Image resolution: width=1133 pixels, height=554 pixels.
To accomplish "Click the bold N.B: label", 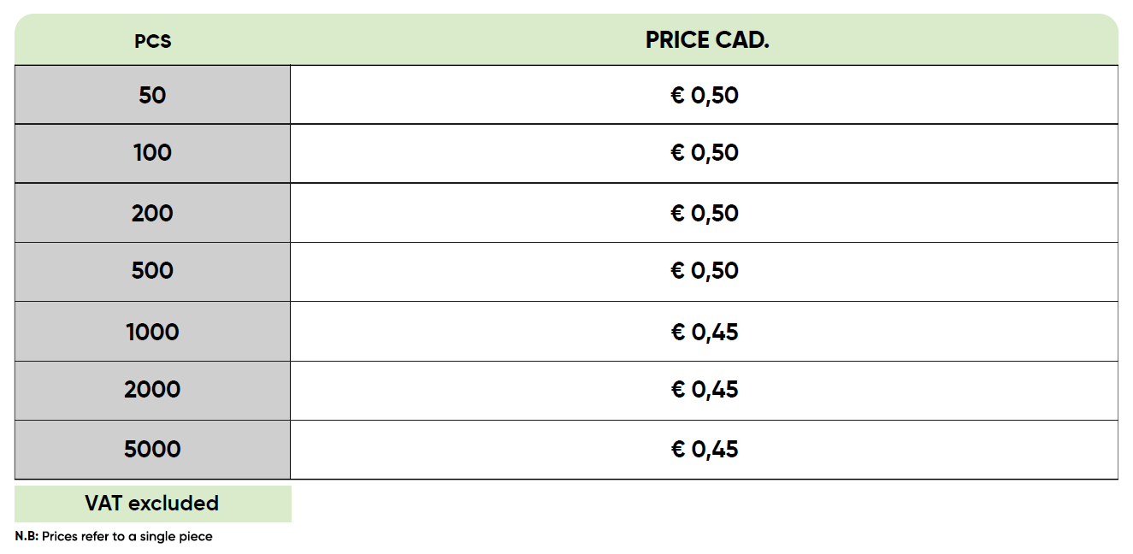I will click(x=27, y=537).
